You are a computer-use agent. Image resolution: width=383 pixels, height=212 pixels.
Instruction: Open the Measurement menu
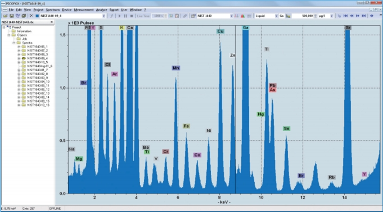pyautogui.click(x=84, y=10)
